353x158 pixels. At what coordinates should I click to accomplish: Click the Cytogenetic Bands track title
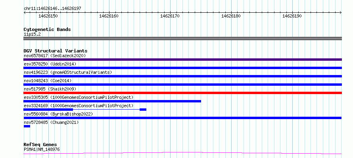47,29
